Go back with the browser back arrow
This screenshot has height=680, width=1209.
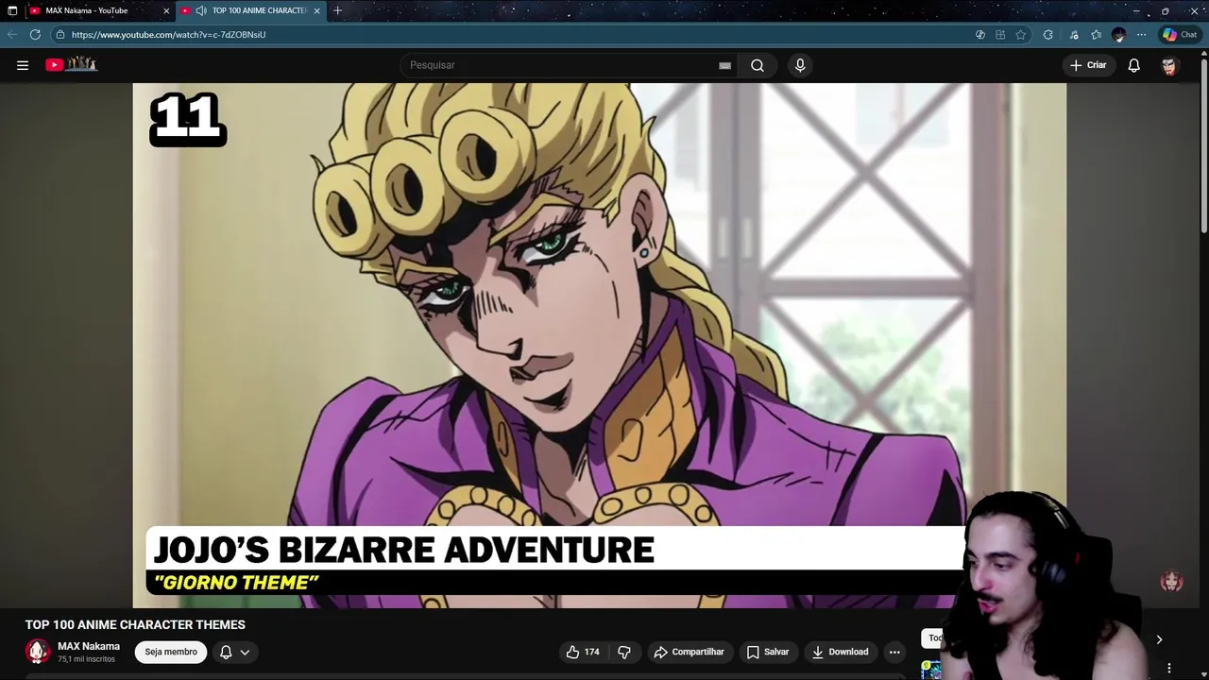pos(12,34)
